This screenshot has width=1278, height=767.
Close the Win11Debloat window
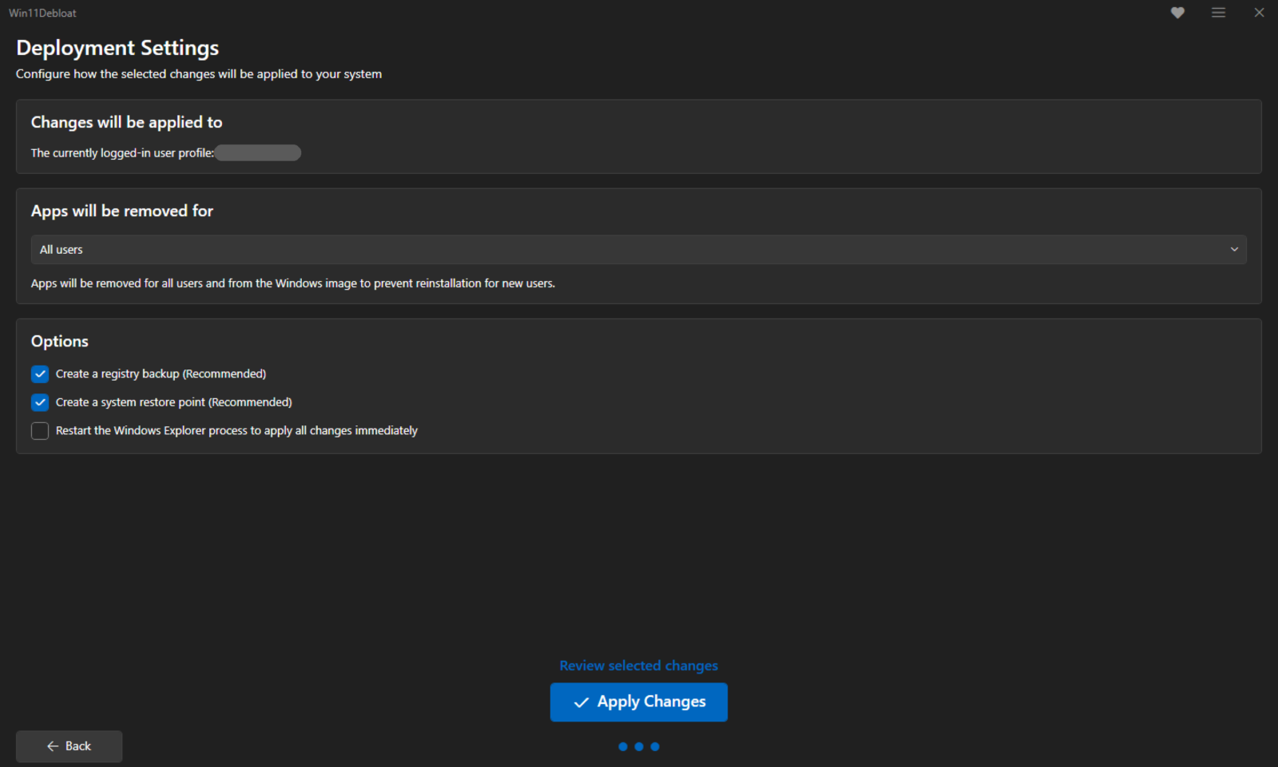pyautogui.click(x=1259, y=13)
